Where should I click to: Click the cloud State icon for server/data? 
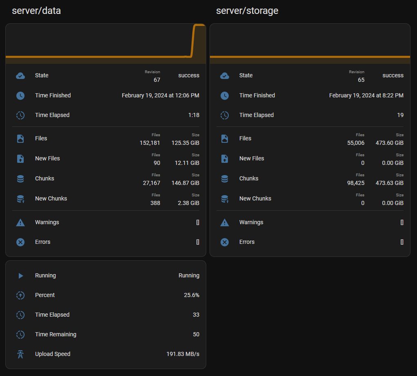click(20, 76)
